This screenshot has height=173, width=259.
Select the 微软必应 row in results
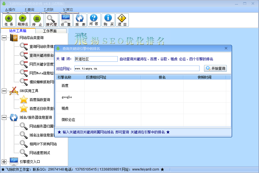[x=143, y=120]
